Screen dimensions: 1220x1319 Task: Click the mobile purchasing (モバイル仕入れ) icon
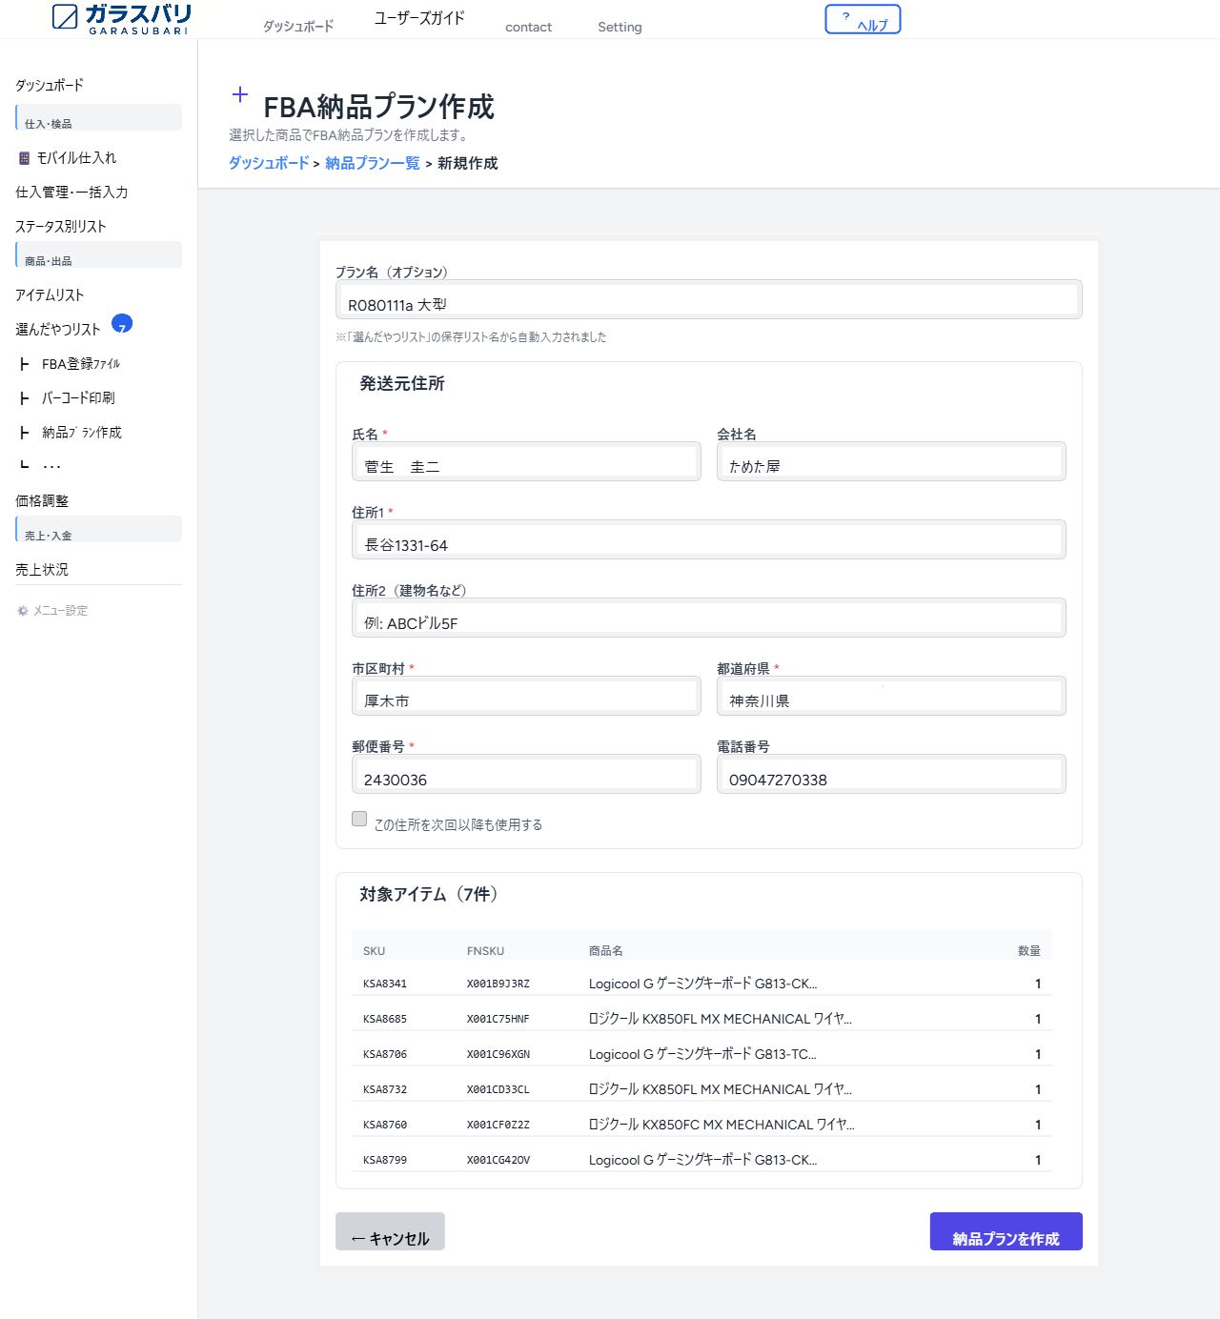pos(25,158)
